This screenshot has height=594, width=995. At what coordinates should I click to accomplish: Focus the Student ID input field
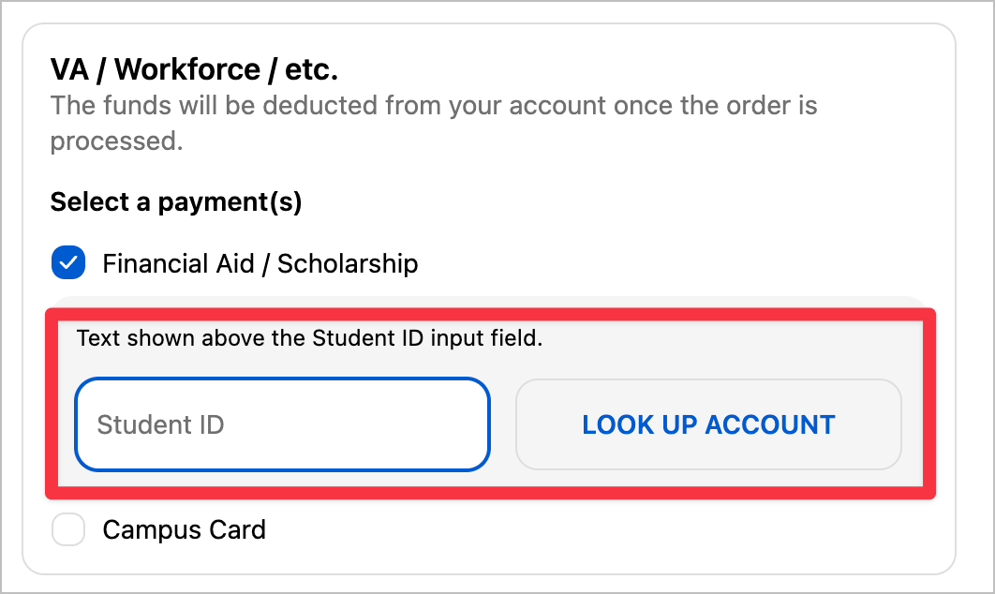coord(282,424)
